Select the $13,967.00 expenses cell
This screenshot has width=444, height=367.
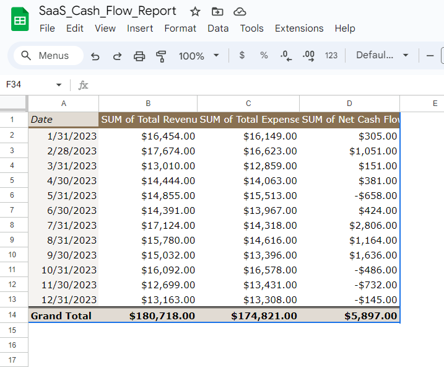click(x=248, y=211)
